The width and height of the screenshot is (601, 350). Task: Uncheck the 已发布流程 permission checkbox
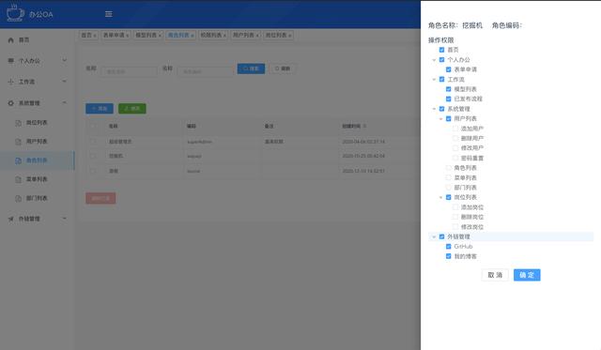(x=449, y=99)
